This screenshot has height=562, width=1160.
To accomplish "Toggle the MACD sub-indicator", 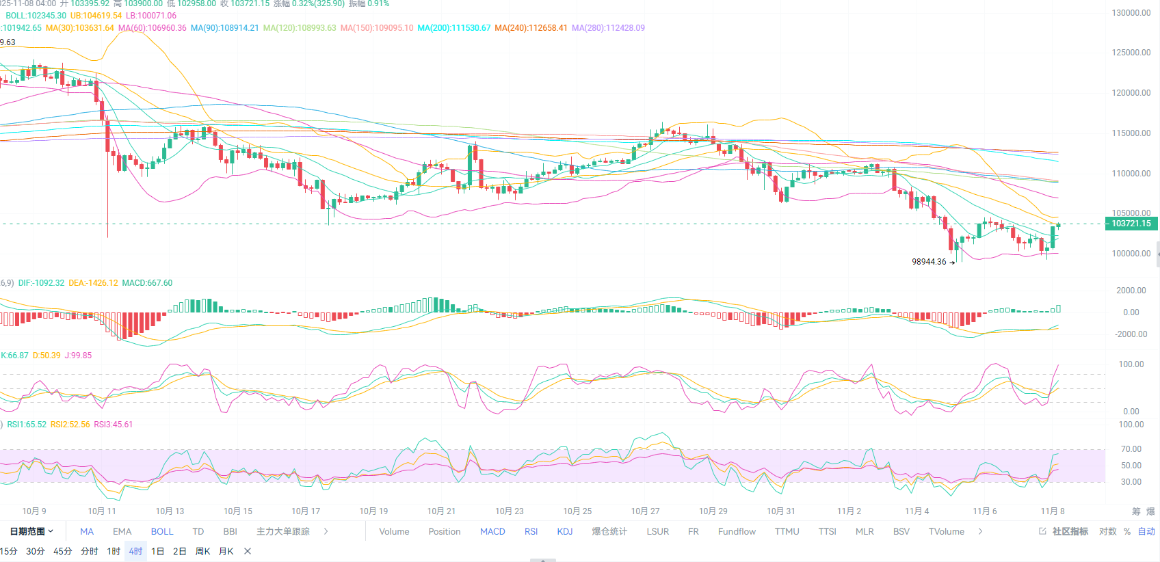I will pyautogui.click(x=492, y=531).
